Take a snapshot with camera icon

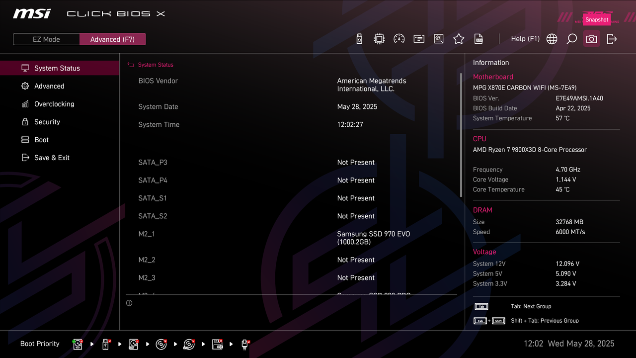591,39
